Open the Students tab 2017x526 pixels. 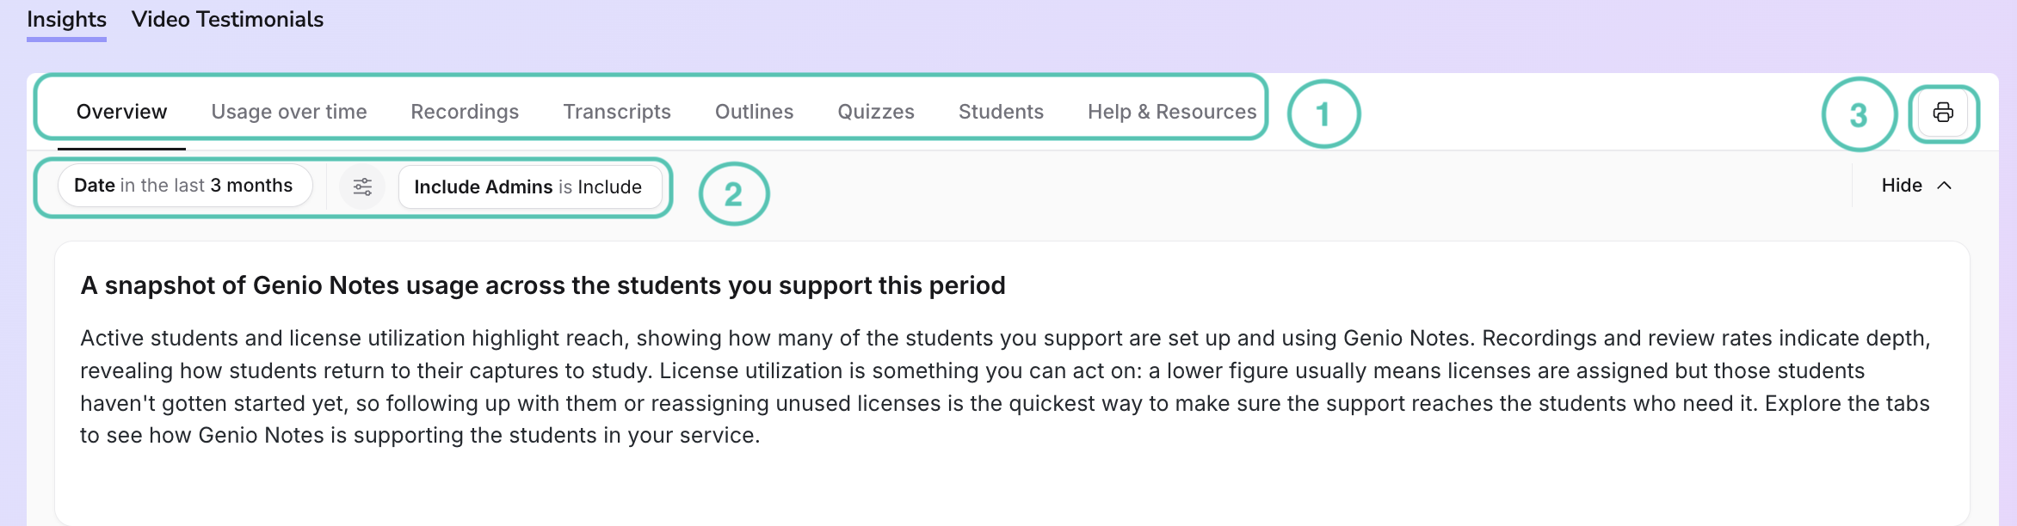(x=1001, y=112)
